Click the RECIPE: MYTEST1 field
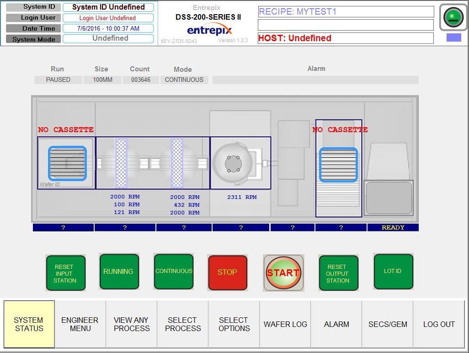The image size is (469, 353). tap(346, 11)
